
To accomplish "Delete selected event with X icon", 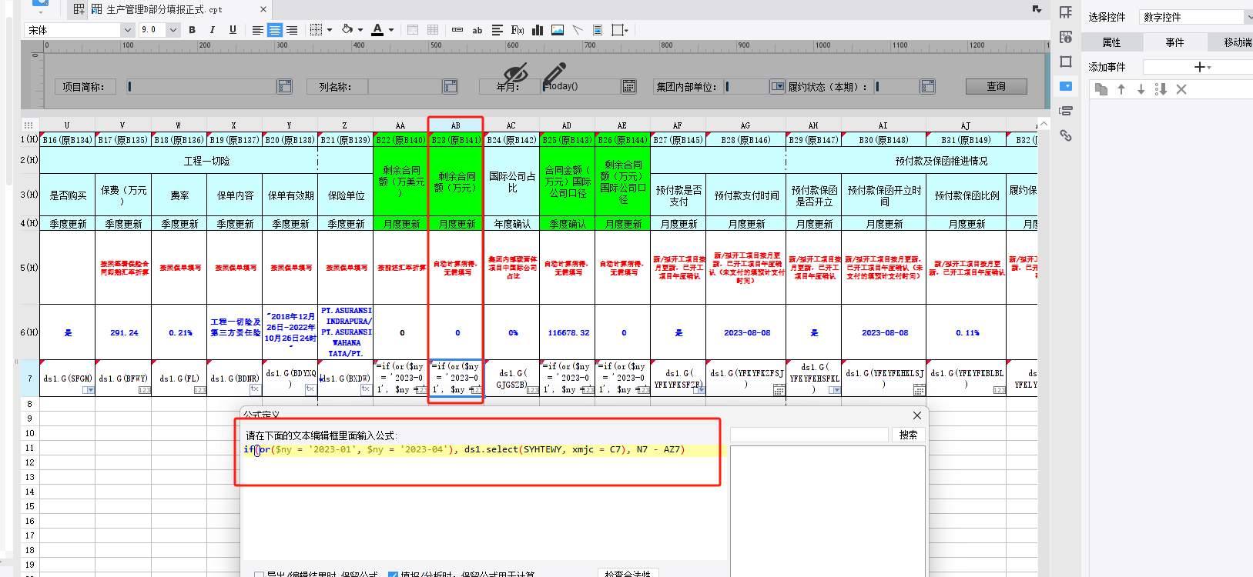I will click(x=1181, y=89).
